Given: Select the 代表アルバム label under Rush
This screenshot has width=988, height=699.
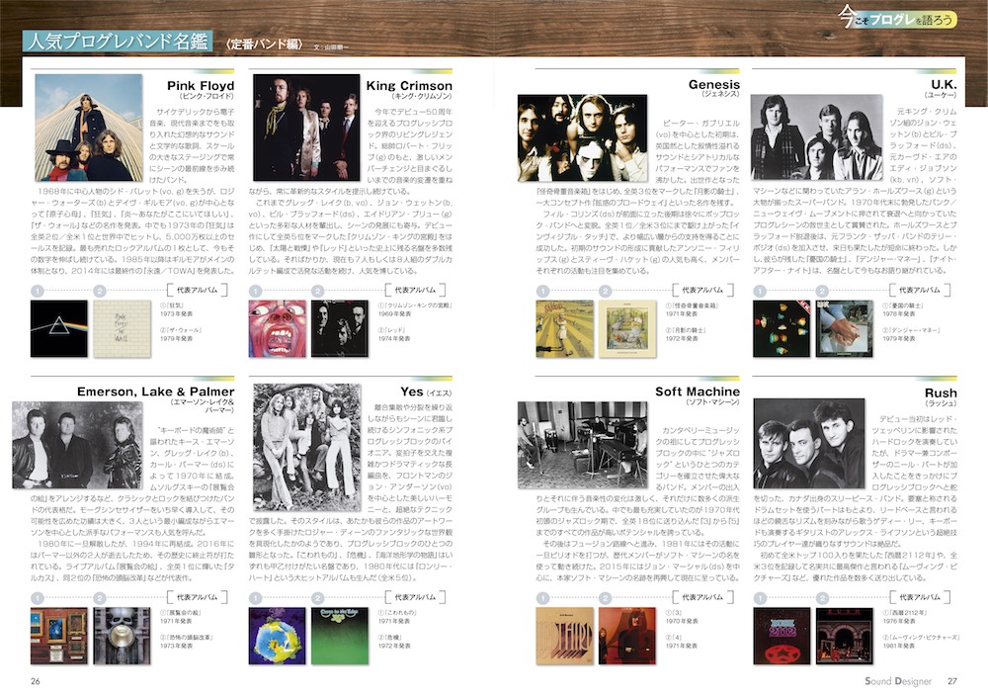Looking at the screenshot, I should pos(919,597).
